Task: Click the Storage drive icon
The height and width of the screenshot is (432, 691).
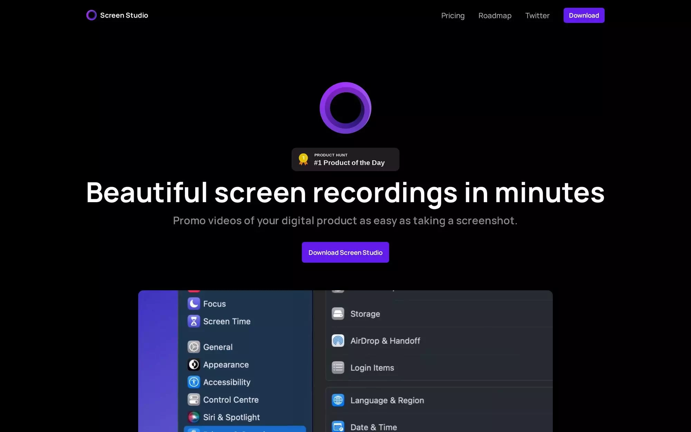Action: click(x=338, y=313)
